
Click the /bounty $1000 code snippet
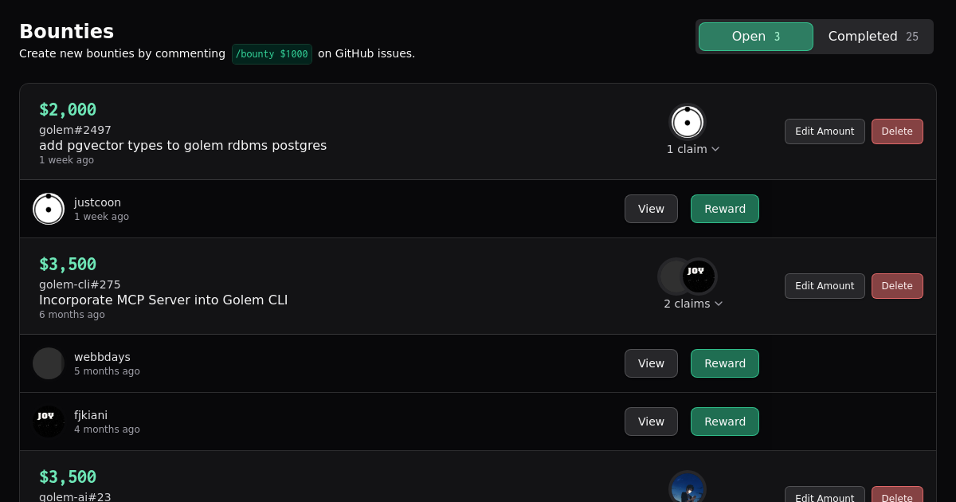coord(272,54)
